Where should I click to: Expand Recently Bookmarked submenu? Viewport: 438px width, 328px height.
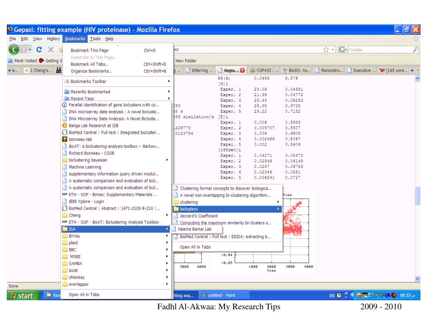click(x=117, y=92)
